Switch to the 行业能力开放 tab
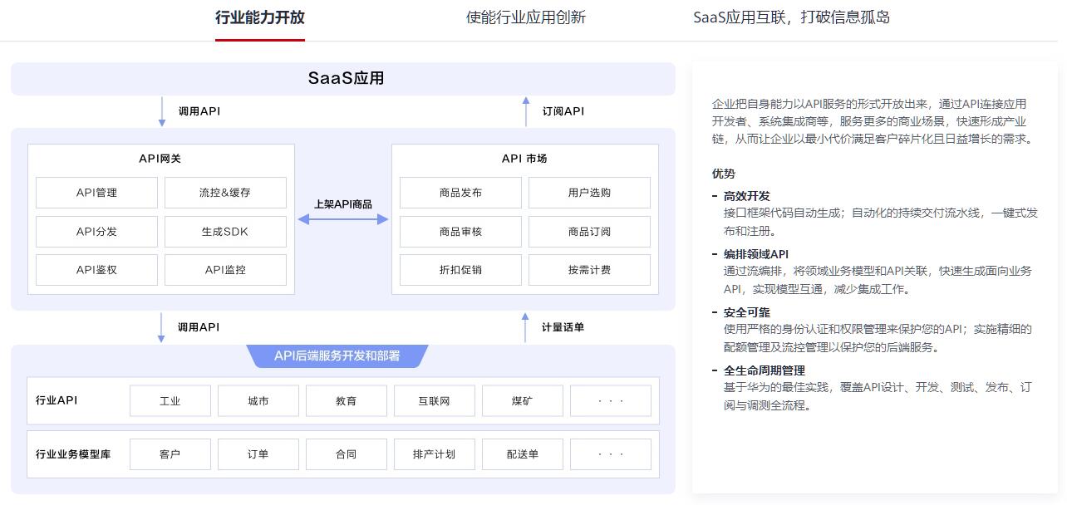The width and height of the screenshot is (1067, 505). [x=260, y=17]
